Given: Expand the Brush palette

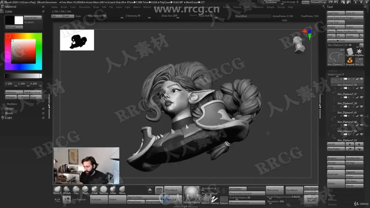Looking at the screenshot, I should point(9,113).
